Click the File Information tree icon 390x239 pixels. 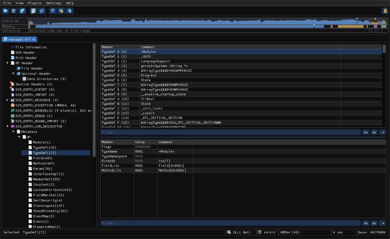point(13,47)
